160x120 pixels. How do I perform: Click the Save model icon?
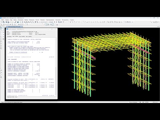pyautogui.click(x=6, y=22)
